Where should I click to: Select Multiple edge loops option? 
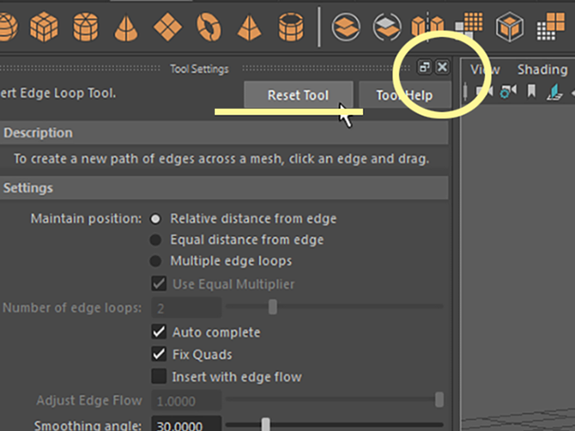(155, 261)
